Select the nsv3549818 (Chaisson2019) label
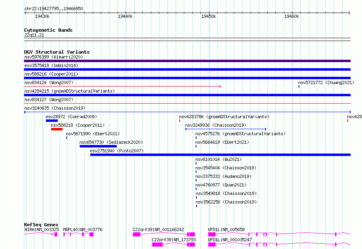 (x=226, y=193)
